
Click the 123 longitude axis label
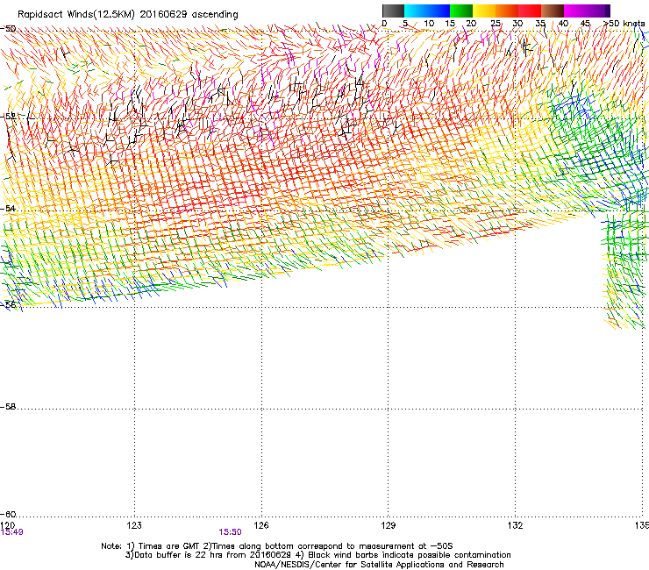tap(134, 525)
